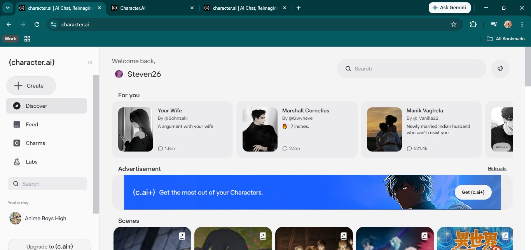Open the browser Extensions puzzle icon
Viewport: 531px width, 250px height.
tap(473, 24)
